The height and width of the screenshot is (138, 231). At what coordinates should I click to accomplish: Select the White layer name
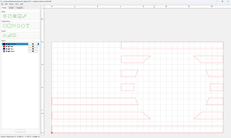click(12, 51)
